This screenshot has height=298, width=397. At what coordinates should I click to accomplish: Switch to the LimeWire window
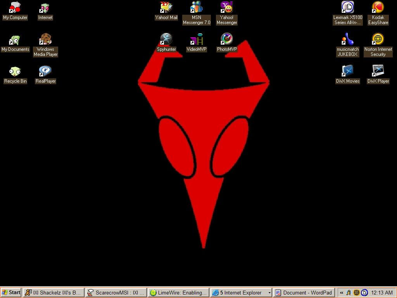point(178,292)
